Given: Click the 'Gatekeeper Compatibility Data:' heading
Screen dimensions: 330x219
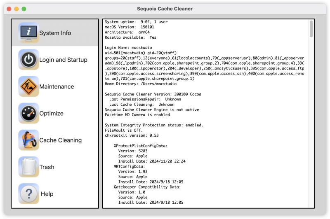Looking at the screenshot, I should click(x=147, y=187).
